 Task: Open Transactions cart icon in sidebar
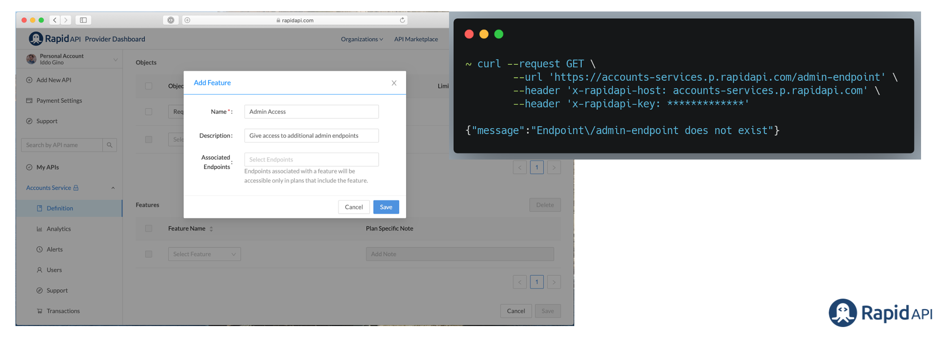click(x=39, y=311)
